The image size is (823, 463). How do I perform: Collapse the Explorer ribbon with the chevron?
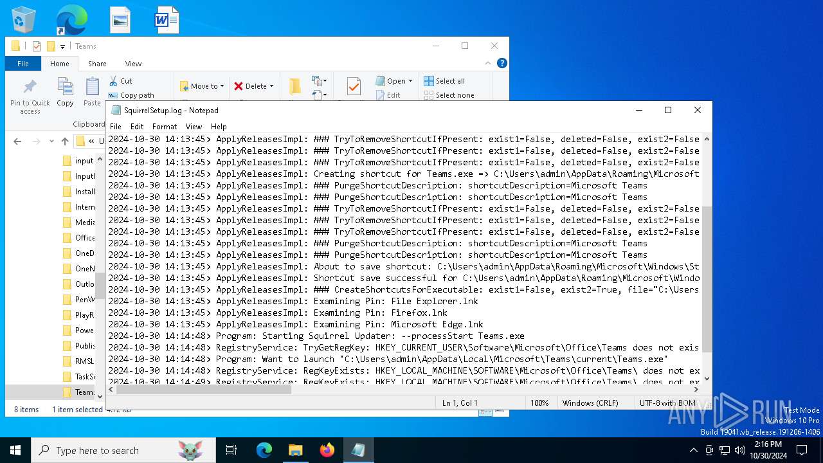(x=487, y=63)
